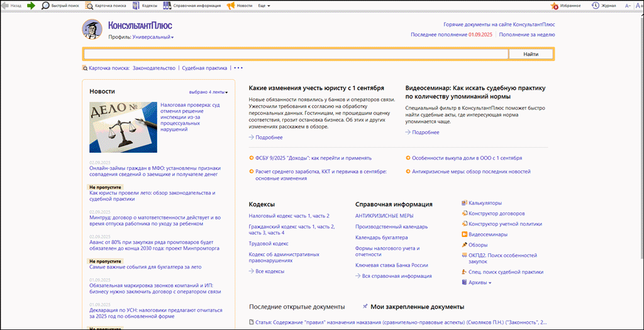Expand Архивы dropdown arrow
The image size is (644, 330).
[490, 283]
